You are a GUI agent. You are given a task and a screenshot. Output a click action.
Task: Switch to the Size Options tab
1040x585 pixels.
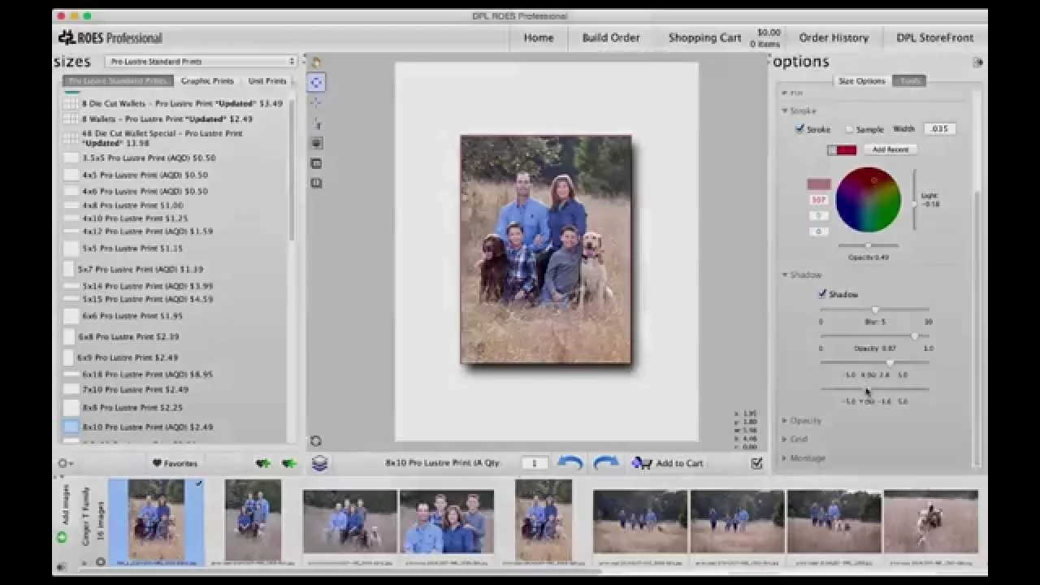(861, 81)
